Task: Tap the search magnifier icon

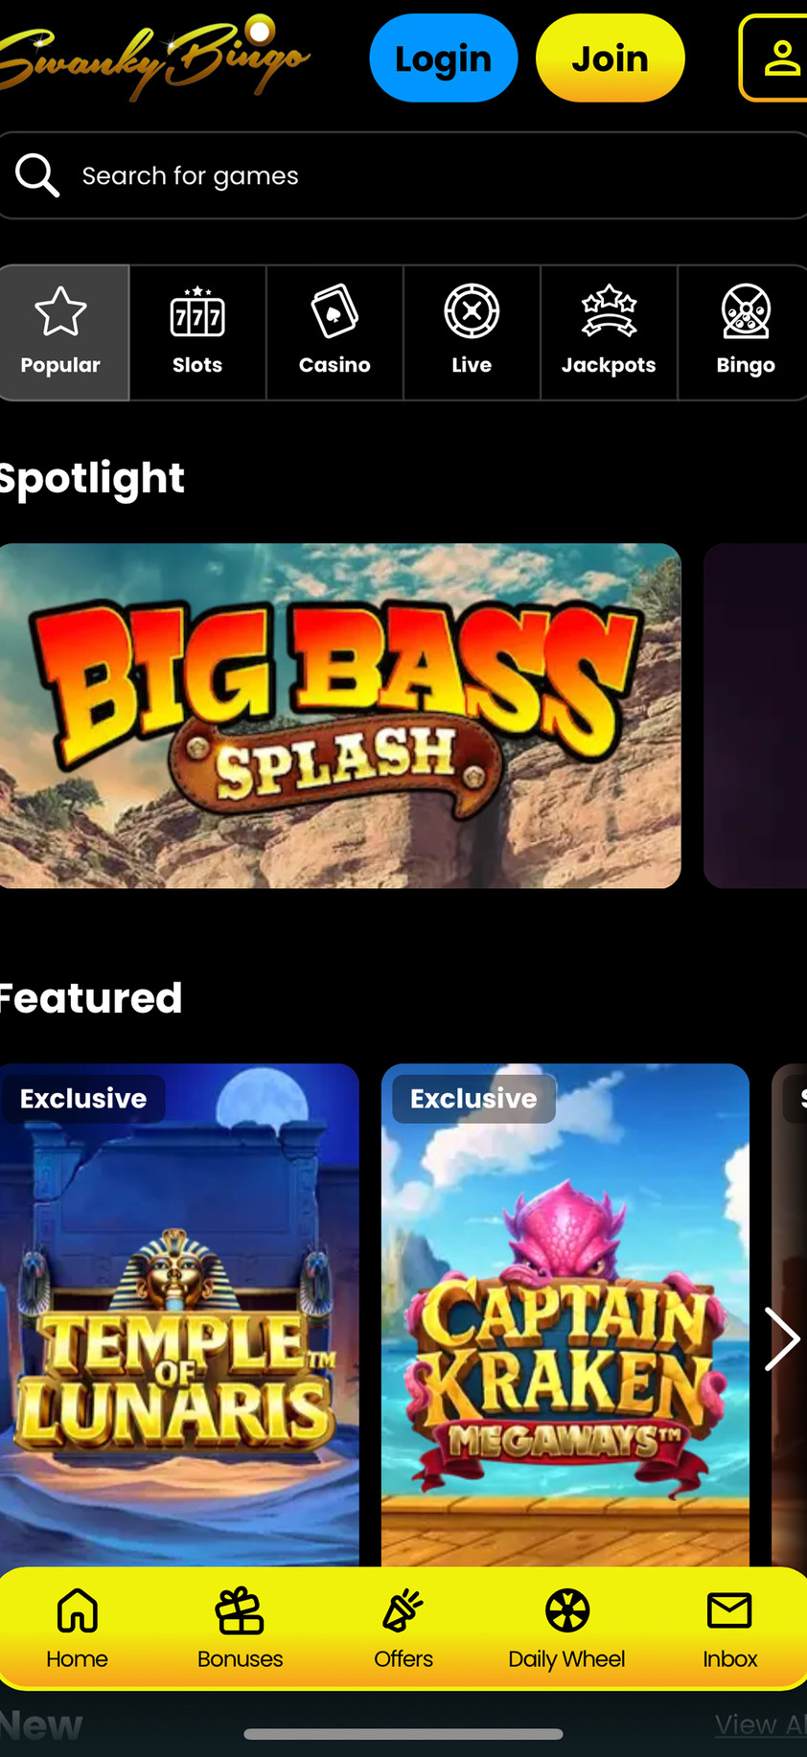Action: [37, 175]
